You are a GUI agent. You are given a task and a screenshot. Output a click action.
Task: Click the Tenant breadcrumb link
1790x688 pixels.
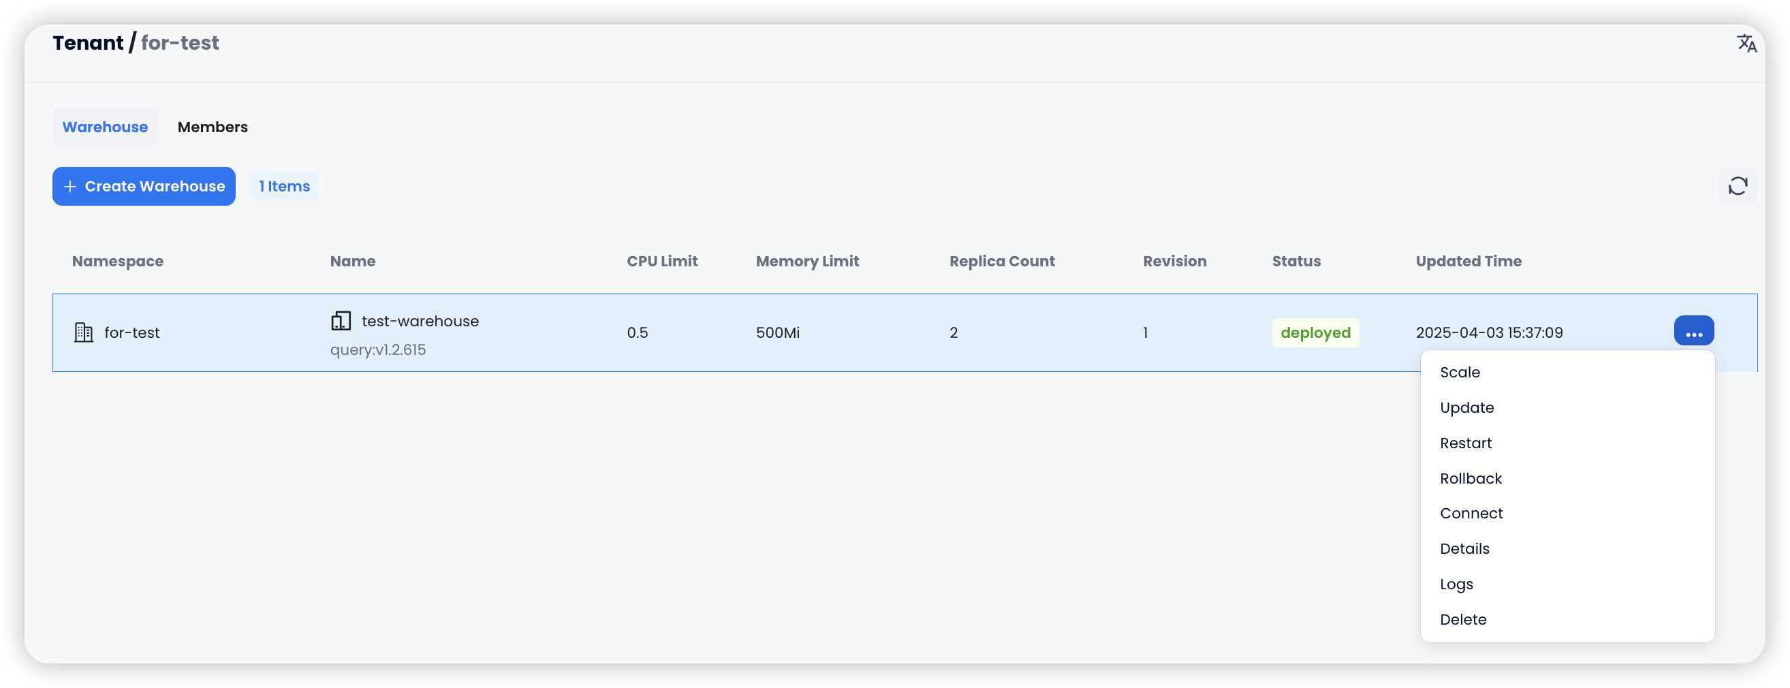coord(88,43)
